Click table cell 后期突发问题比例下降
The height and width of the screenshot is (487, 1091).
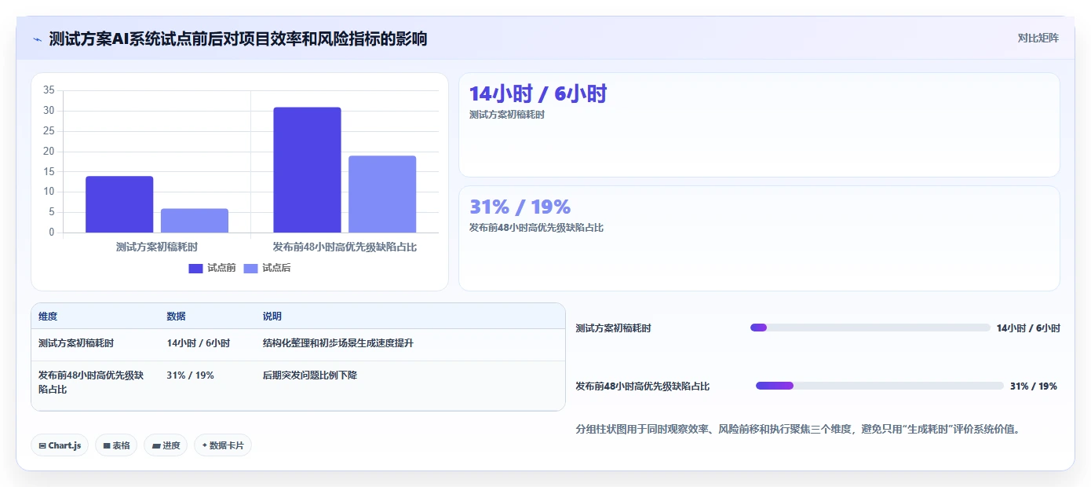coord(310,375)
